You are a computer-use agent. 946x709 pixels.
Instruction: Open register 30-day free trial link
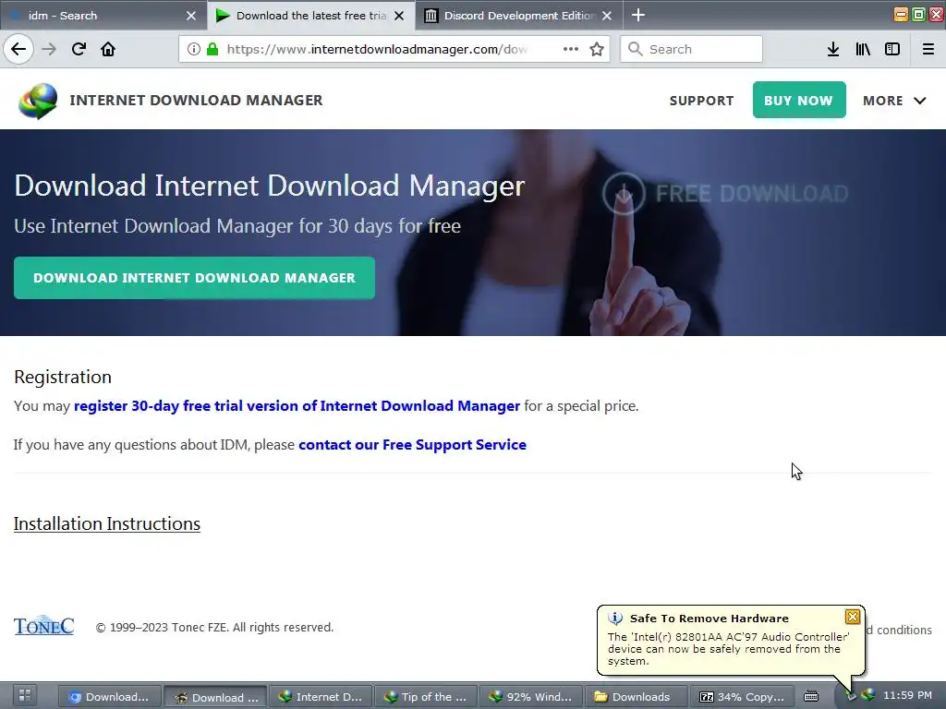coord(297,406)
